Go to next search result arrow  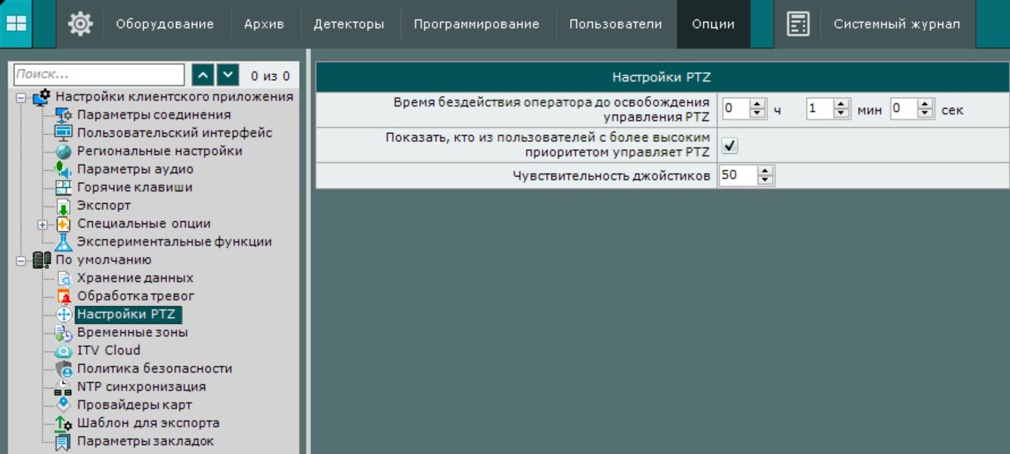228,75
